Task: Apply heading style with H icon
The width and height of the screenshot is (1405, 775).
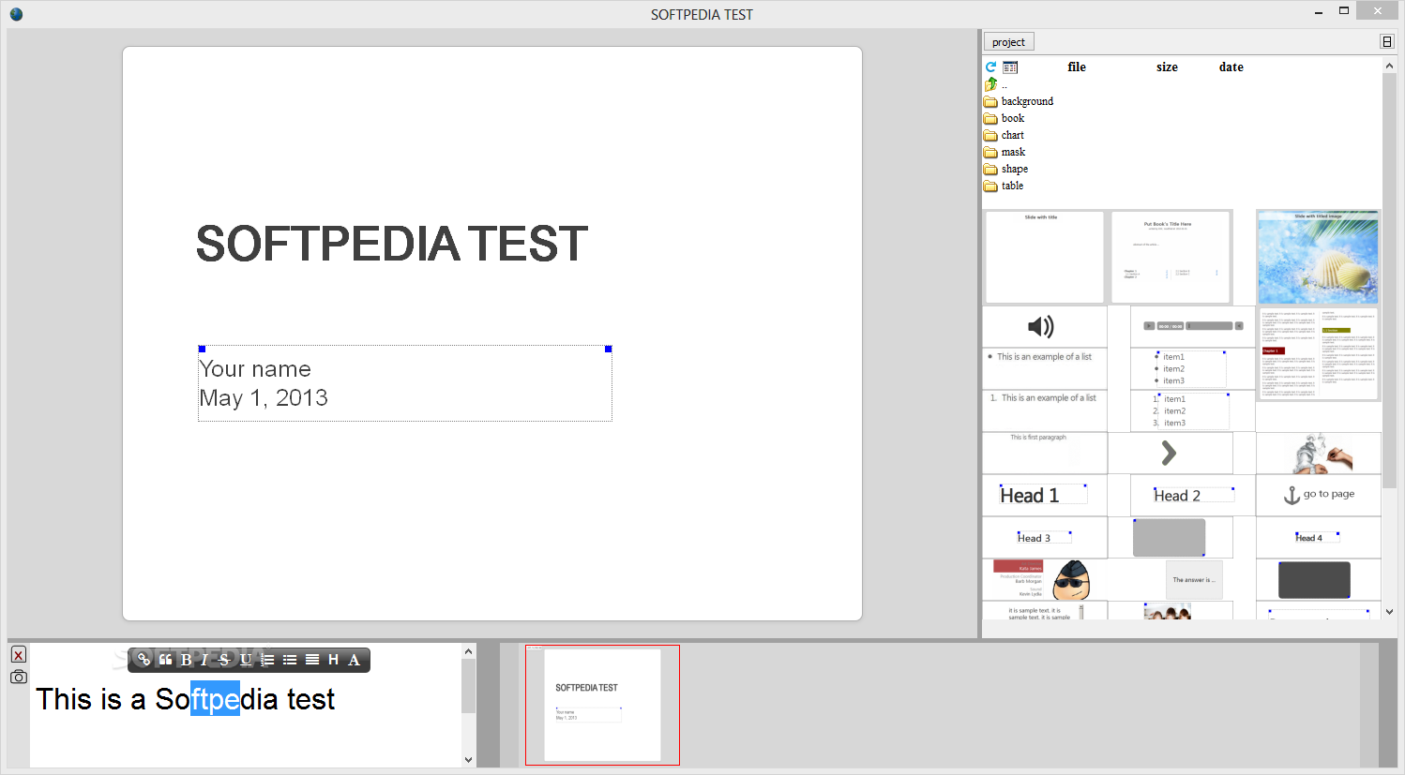Action: coord(333,660)
